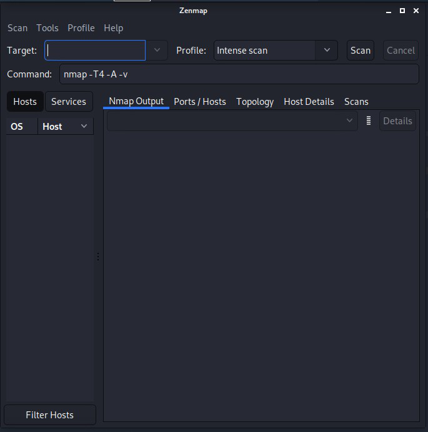428x432 pixels.
Task: Minimize the Zenmap window
Action: [389, 11]
